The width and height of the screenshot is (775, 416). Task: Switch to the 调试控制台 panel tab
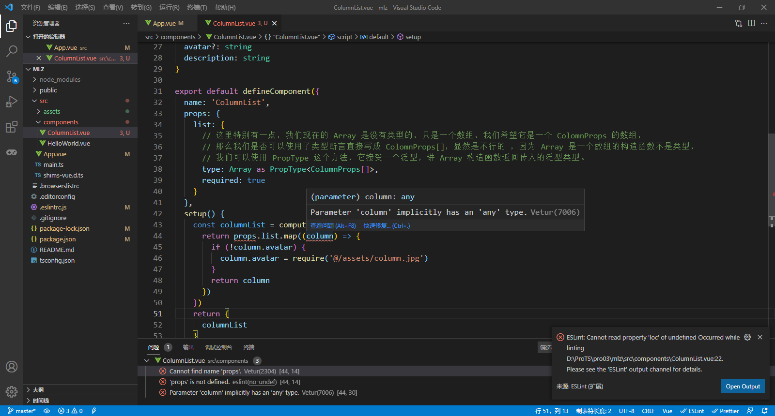[218, 347]
